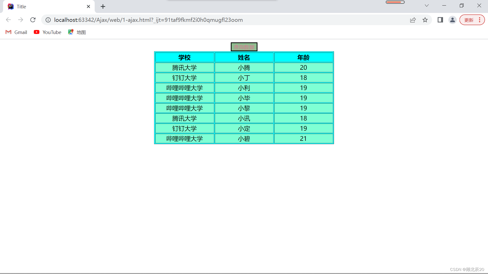Select the address bar URL
The image size is (488, 274).
(x=148, y=20)
